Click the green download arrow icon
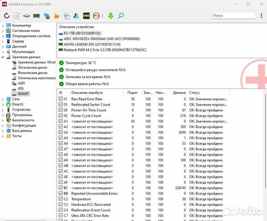This screenshot has height=221, width=267. pos(111,16)
